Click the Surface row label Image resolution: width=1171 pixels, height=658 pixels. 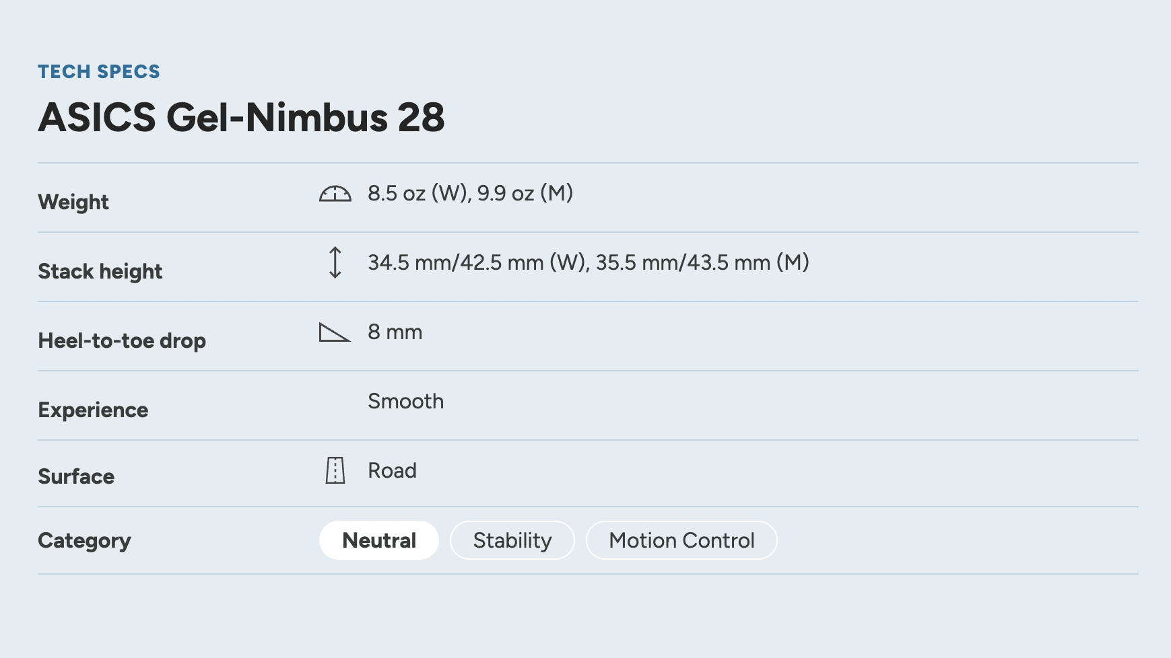[76, 476]
